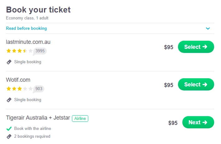Click the green Airline badge
The height and width of the screenshot is (144, 221).
point(80,118)
